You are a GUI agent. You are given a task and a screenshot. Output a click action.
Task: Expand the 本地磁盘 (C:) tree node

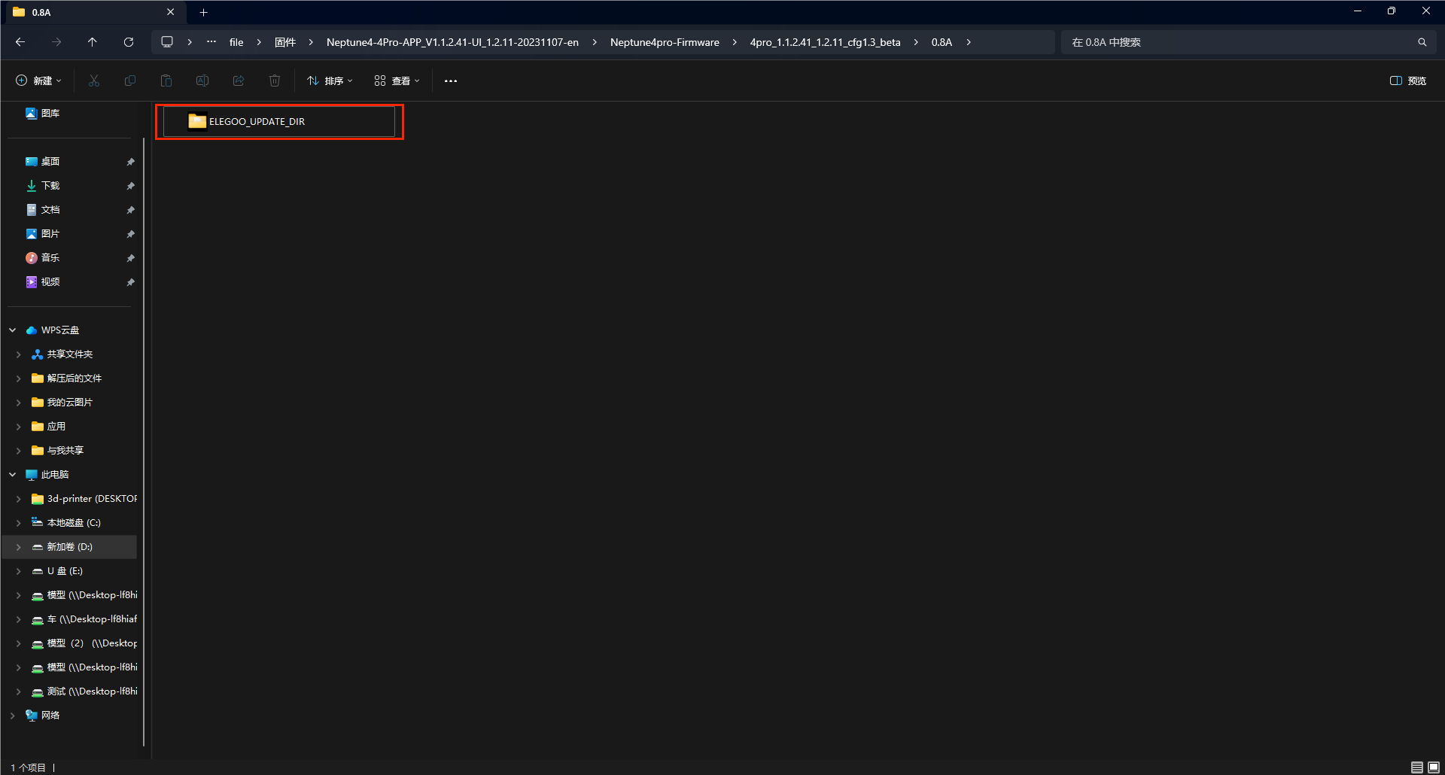tap(18, 523)
